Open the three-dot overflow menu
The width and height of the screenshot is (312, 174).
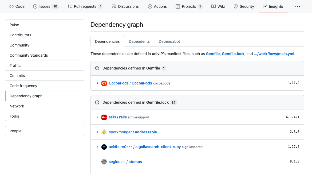coord(298,6)
